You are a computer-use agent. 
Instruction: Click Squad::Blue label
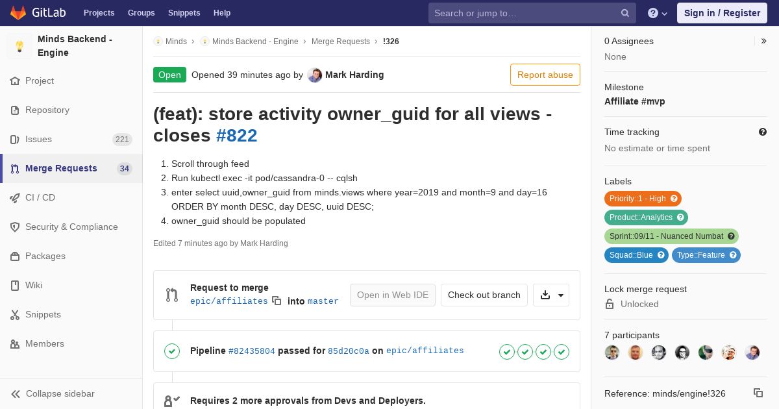[x=636, y=255]
